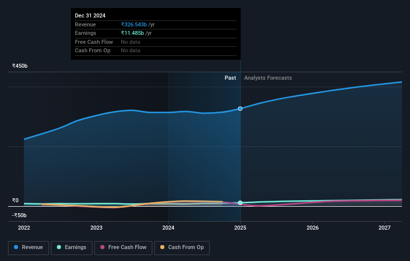Click the ₹11.485b earnings value in tooltip
Screen dimensions: 410x261
click(132, 33)
